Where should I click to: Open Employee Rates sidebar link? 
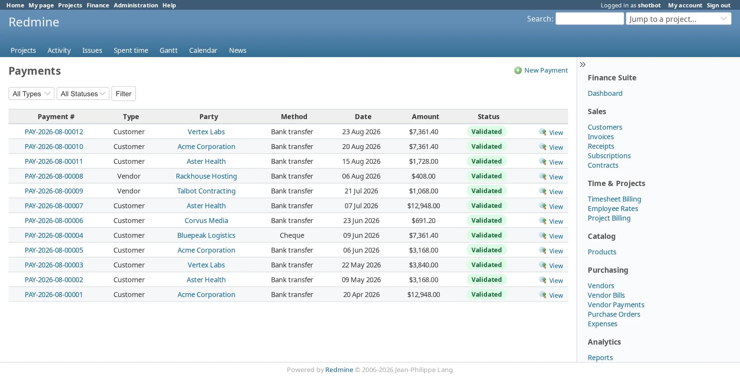613,209
